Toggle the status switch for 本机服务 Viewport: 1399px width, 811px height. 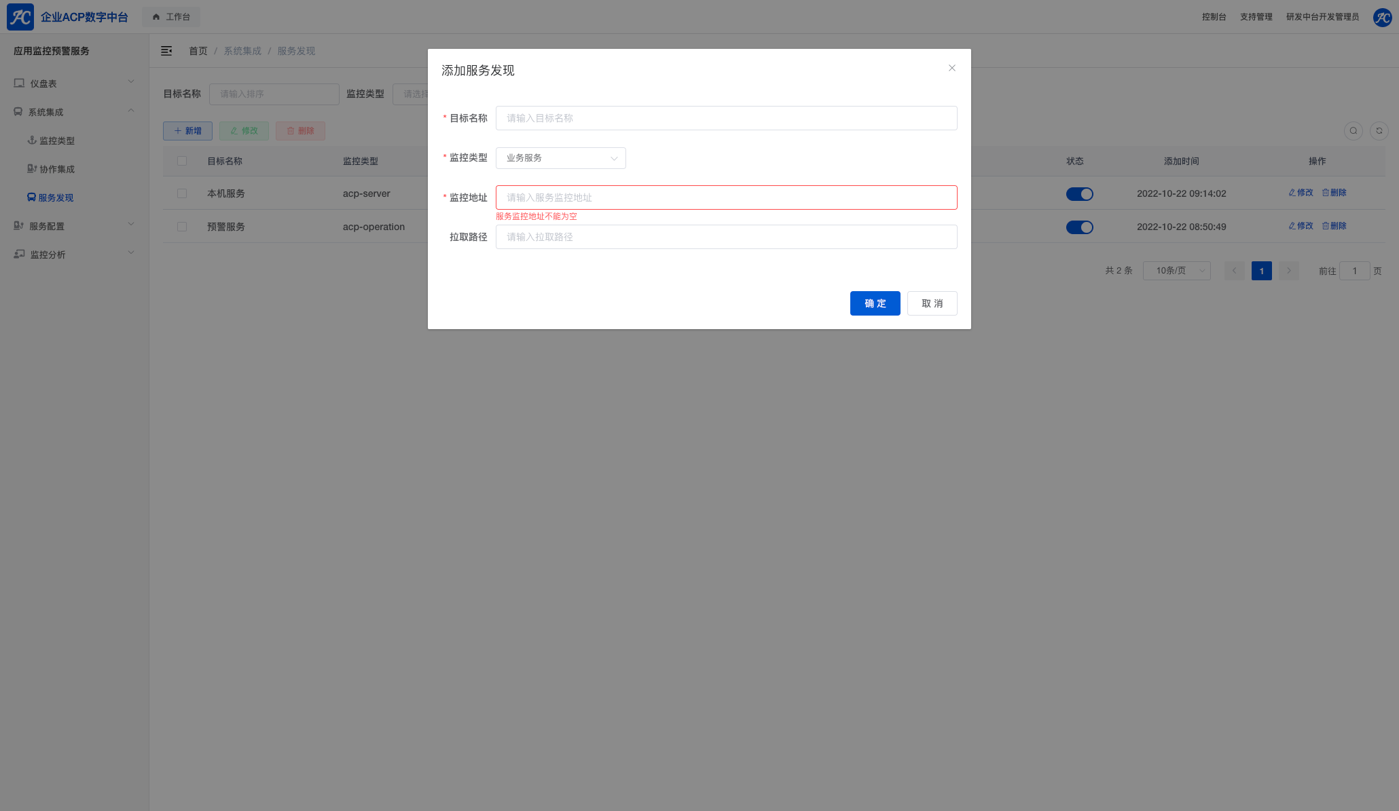click(x=1079, y=194)
